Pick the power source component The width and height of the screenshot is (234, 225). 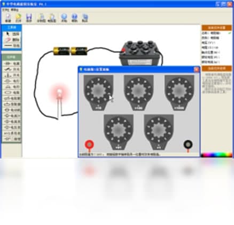coord(12,63)
